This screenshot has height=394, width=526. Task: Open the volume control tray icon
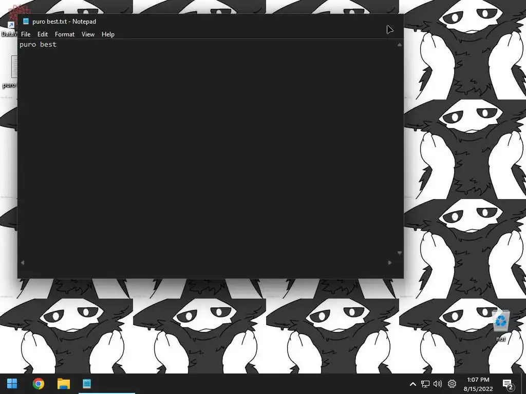[x=438, y=384]
